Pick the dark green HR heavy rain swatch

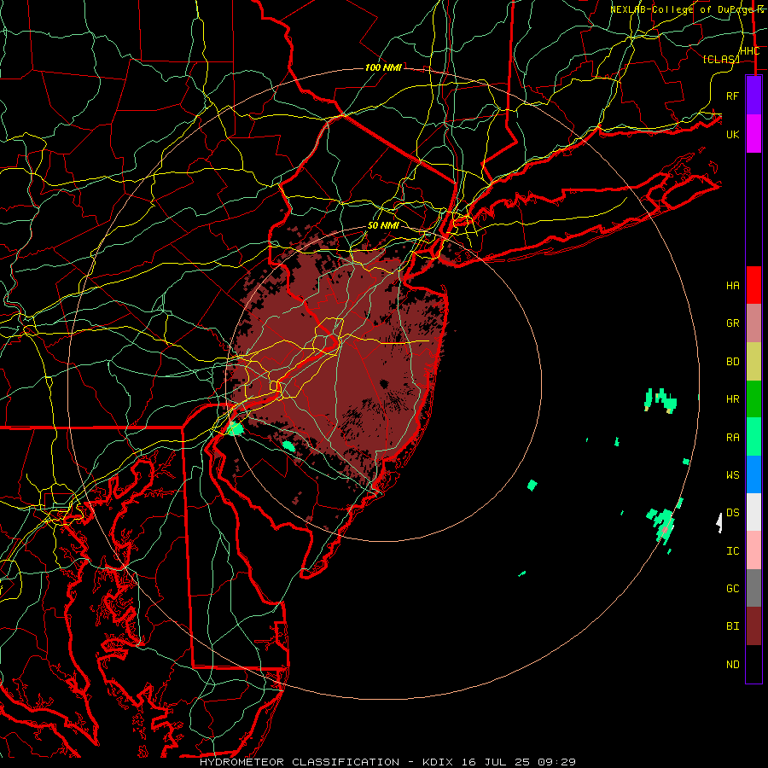tap(753, 399)
